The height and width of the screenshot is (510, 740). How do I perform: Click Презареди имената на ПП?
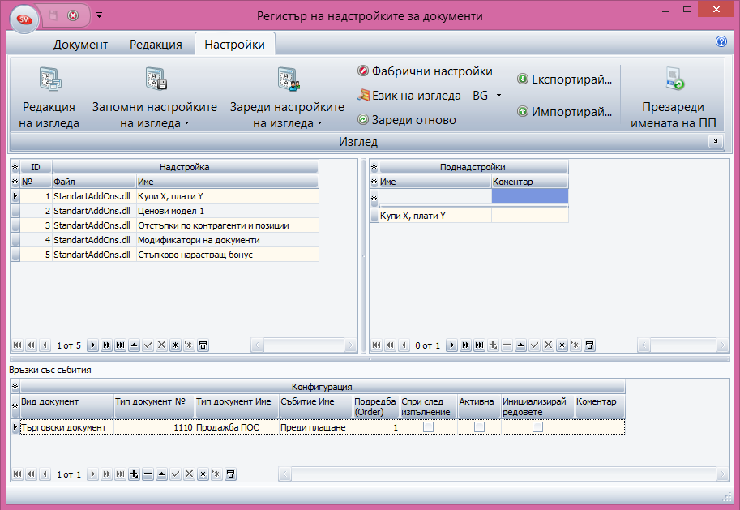pos(674,98)
